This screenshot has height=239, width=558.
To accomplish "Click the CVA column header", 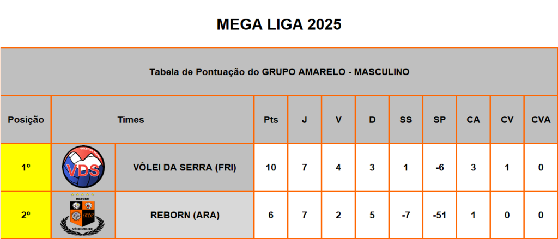I will tap(541, 119).
